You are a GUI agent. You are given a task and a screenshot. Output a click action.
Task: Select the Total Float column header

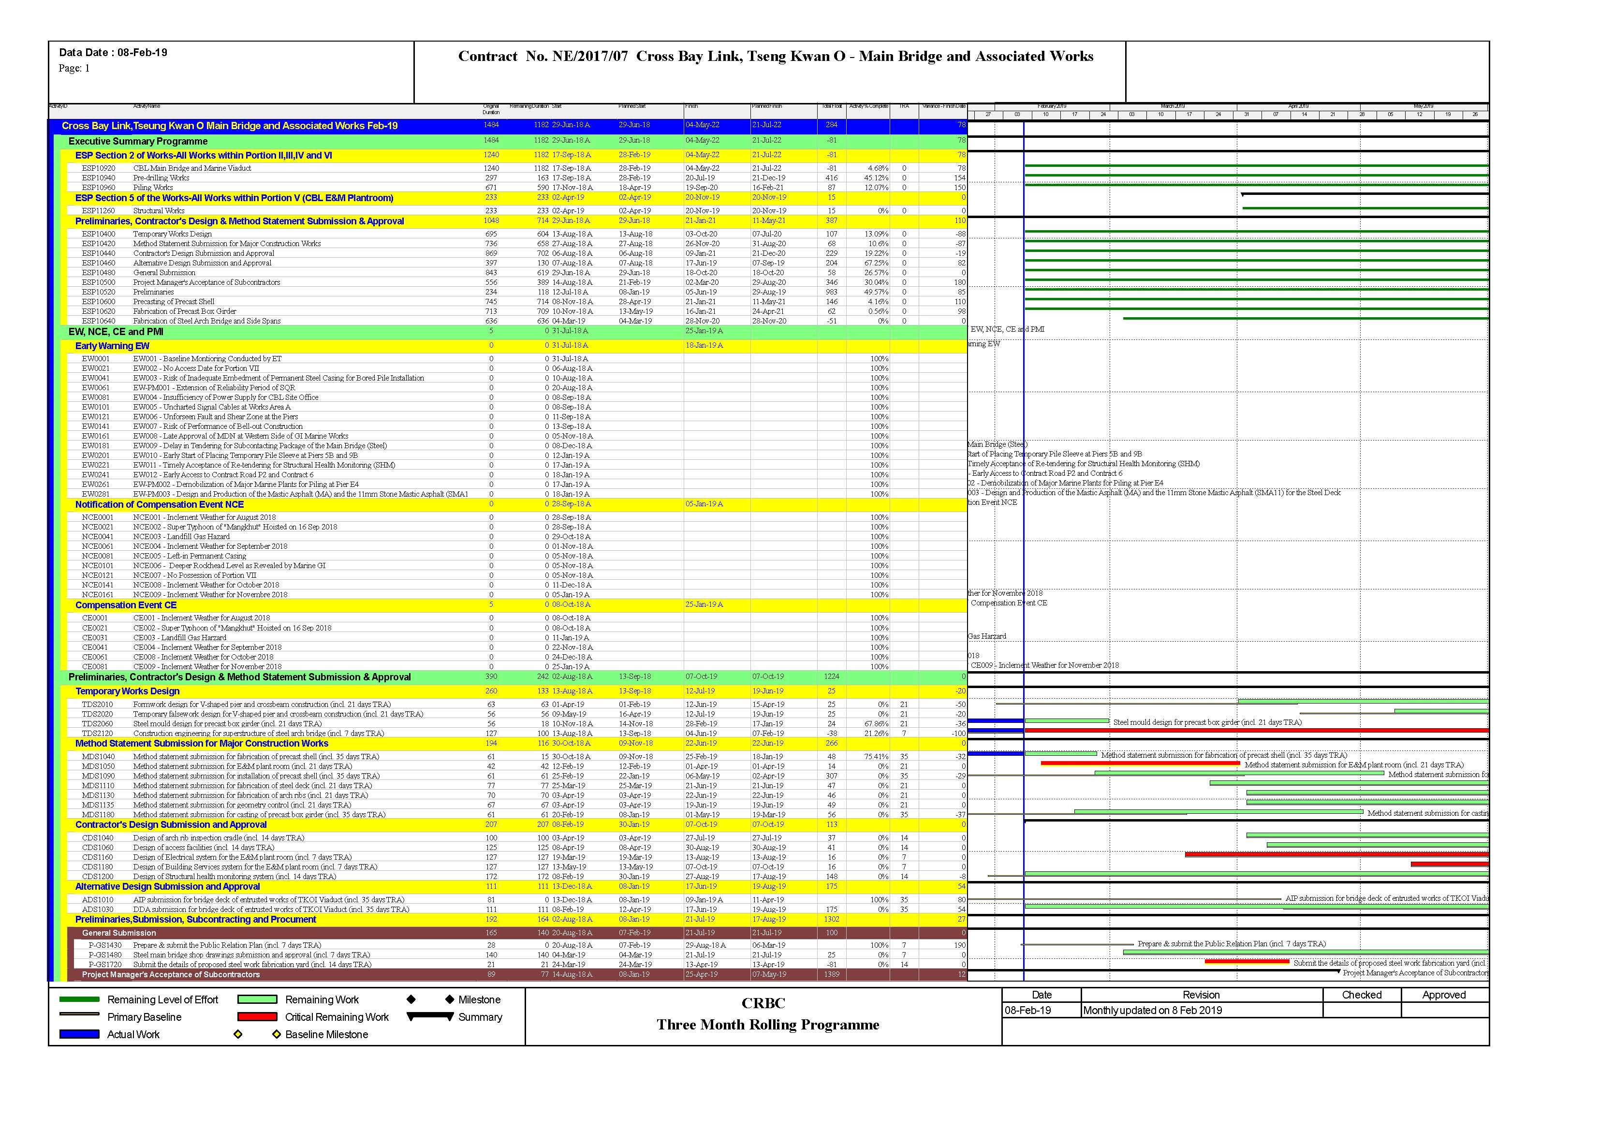point(832,106)
